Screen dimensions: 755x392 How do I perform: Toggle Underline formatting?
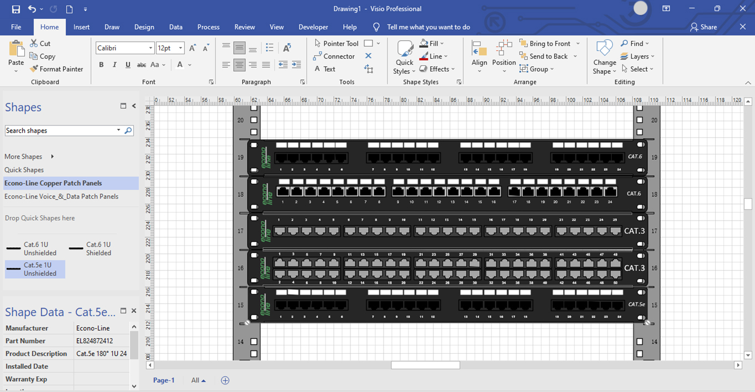(x=128, y=65)
